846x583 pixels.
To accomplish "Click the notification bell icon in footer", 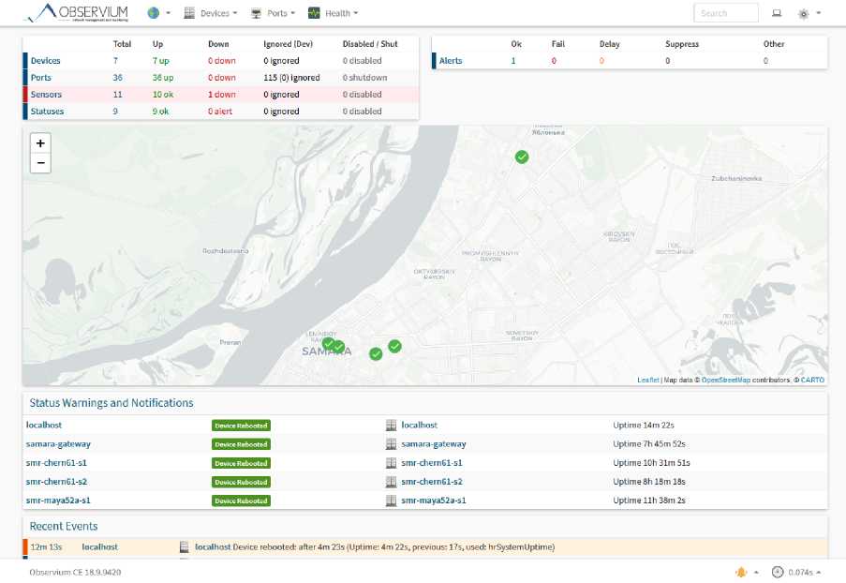I will click(741, 572).
